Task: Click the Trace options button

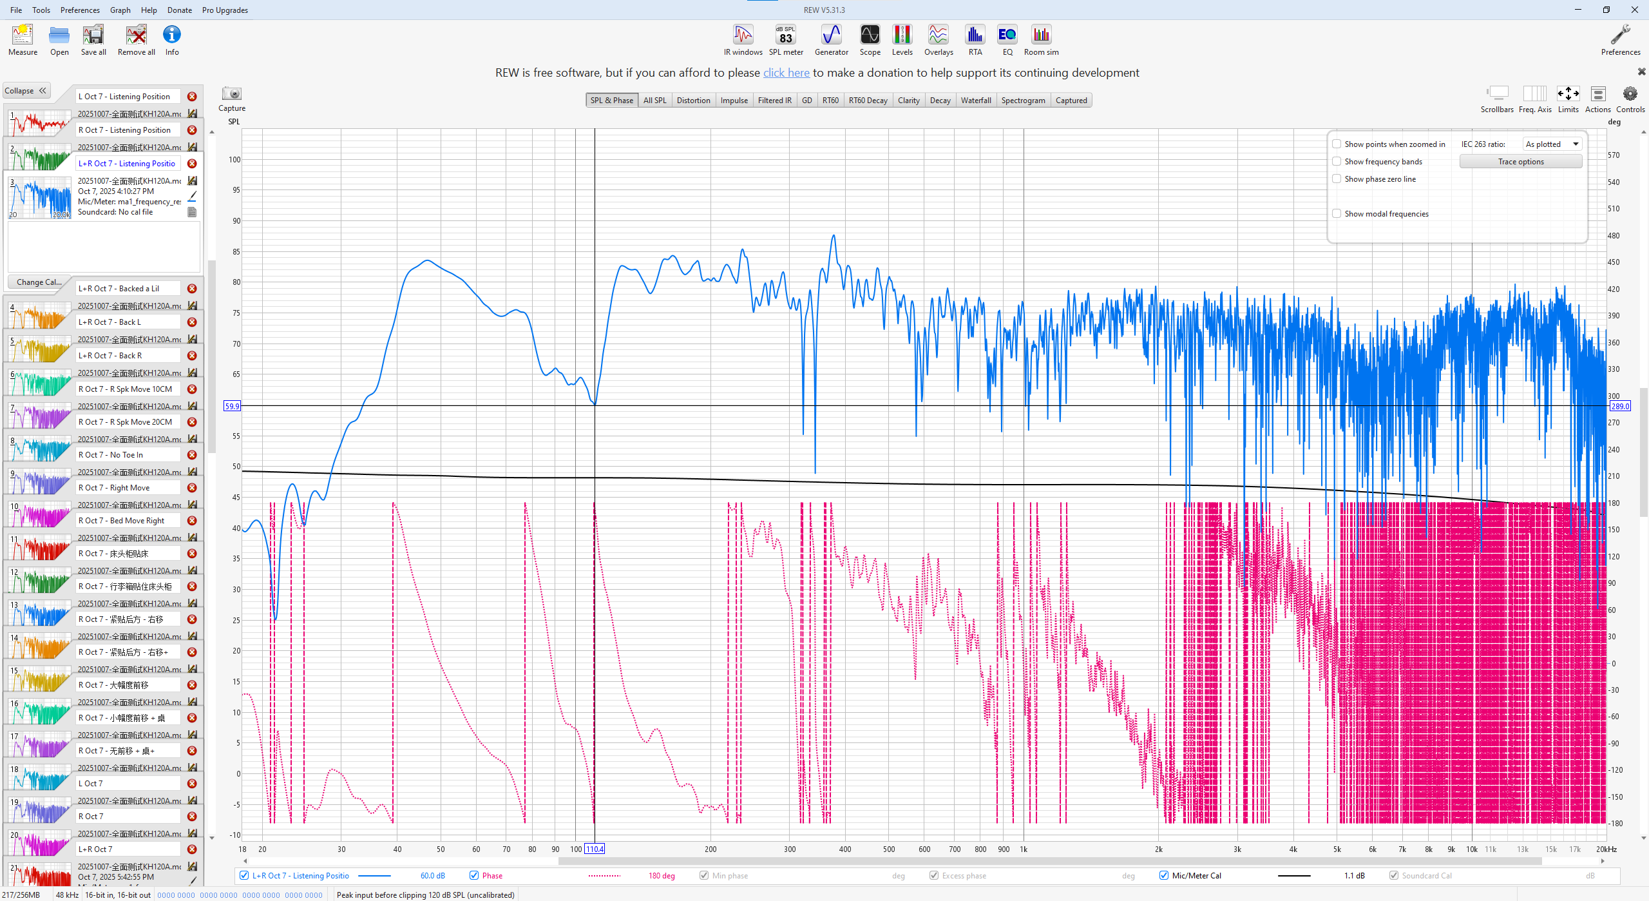Action: click(x=1520, y=162)
